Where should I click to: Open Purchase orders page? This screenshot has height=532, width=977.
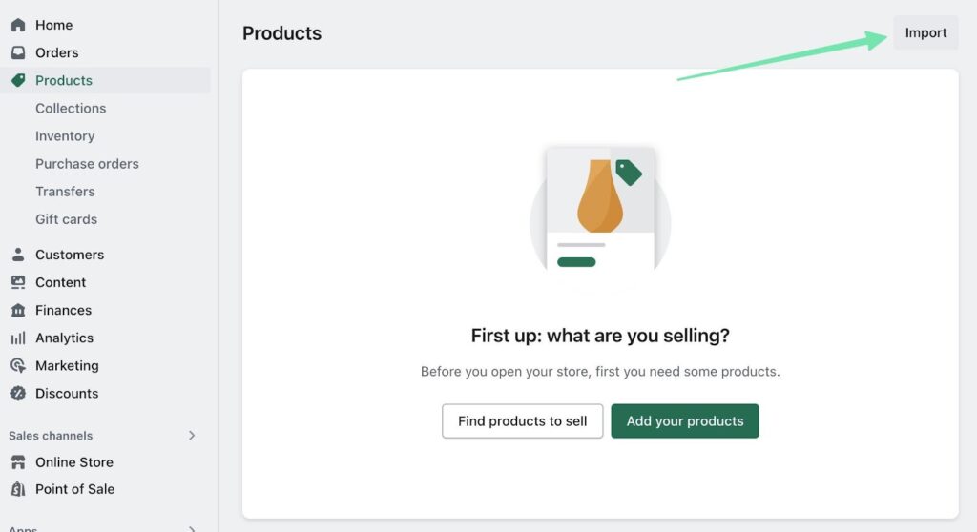(x=87, y=163)
